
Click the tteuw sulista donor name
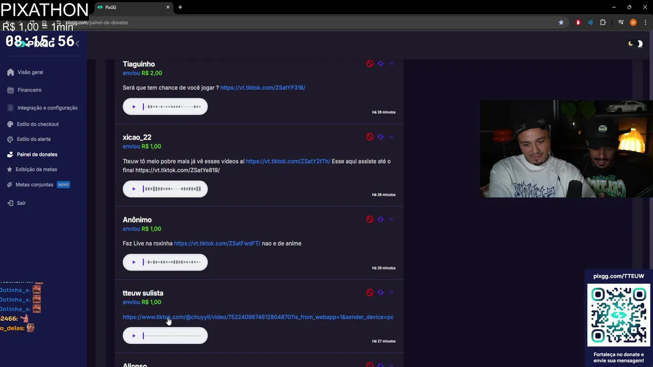coord(143,293)
